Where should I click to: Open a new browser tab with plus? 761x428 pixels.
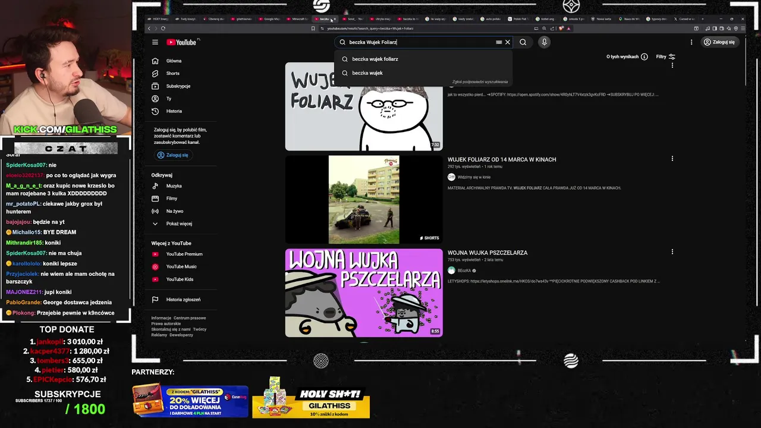702,18
